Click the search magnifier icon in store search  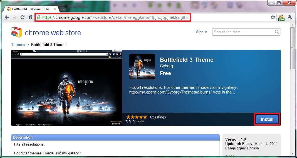pos(277,32)
